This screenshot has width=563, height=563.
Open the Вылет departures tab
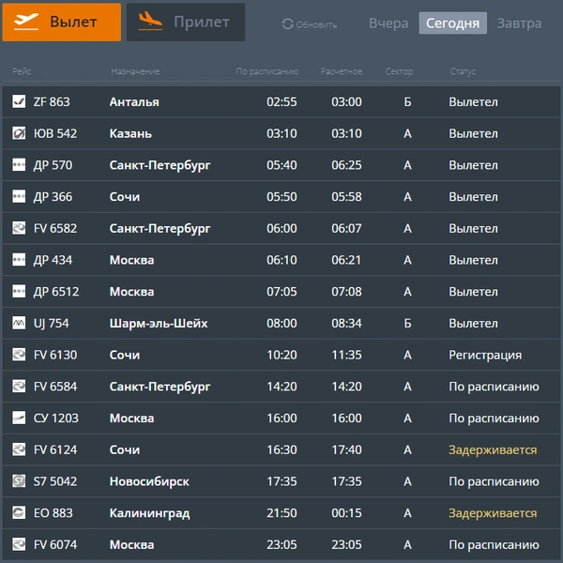coord(61,23)
